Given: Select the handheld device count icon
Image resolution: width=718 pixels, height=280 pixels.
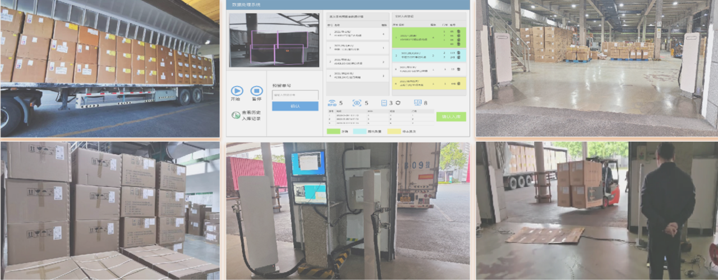Looking at the screenshot, I should coord(384,103).
